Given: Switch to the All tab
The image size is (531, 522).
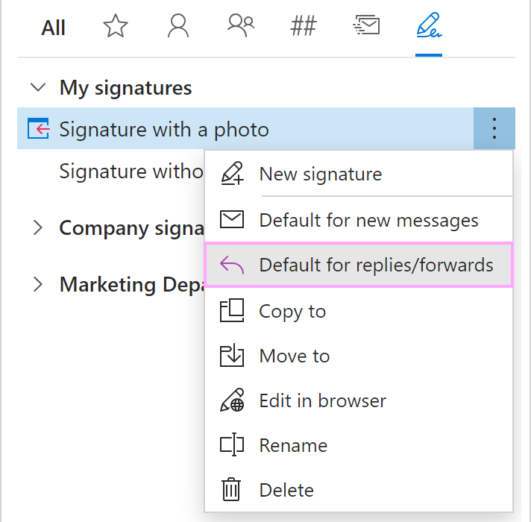Looking at the screenshot, I should point(53,28).
